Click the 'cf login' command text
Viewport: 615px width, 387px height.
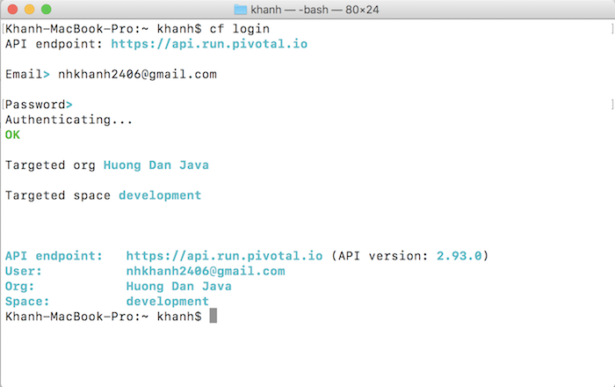(x=239, y=29)
